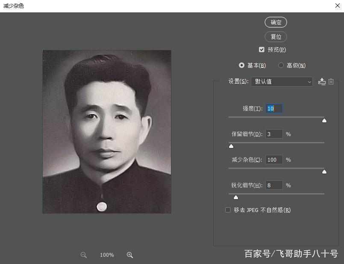Reset settings using the 复位 button
Image resolution: width=344 pixels, height=264 pixels.
[276, 37]
